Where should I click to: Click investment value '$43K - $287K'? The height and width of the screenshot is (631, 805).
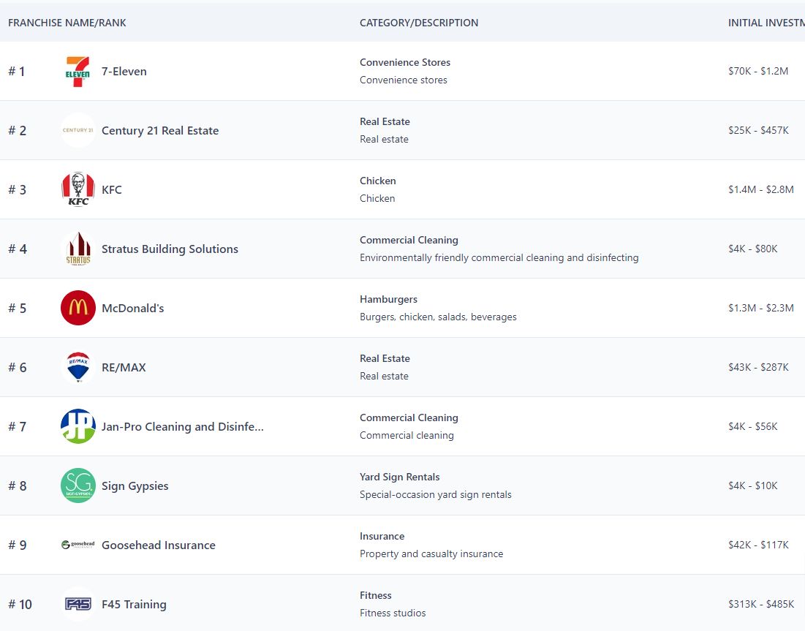click(758, 367)
